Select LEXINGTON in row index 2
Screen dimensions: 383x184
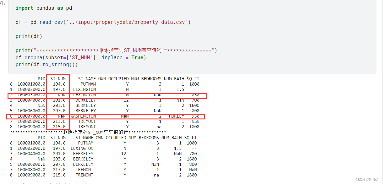[85, 95]
